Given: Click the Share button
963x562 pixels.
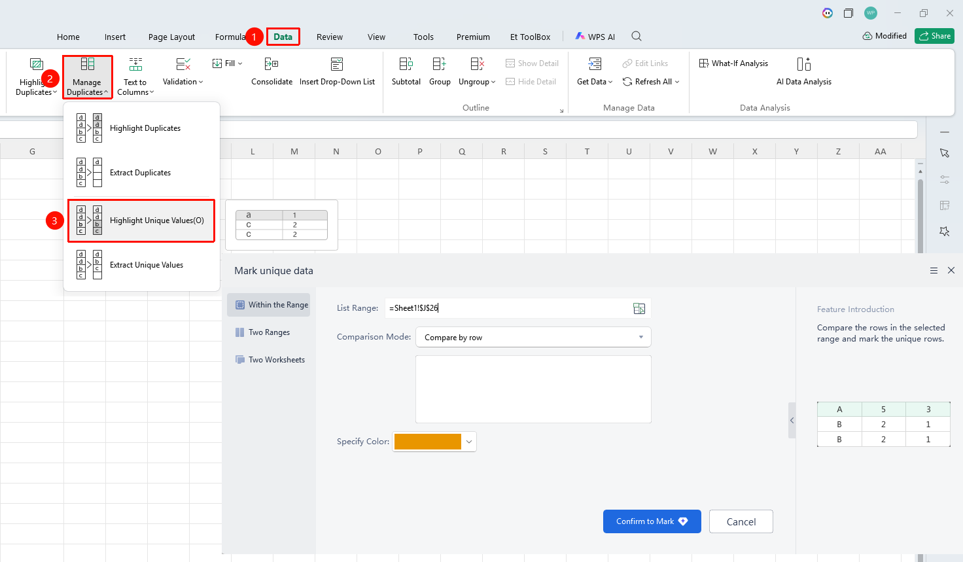Looking at the screenshot, I should [934, 36].
